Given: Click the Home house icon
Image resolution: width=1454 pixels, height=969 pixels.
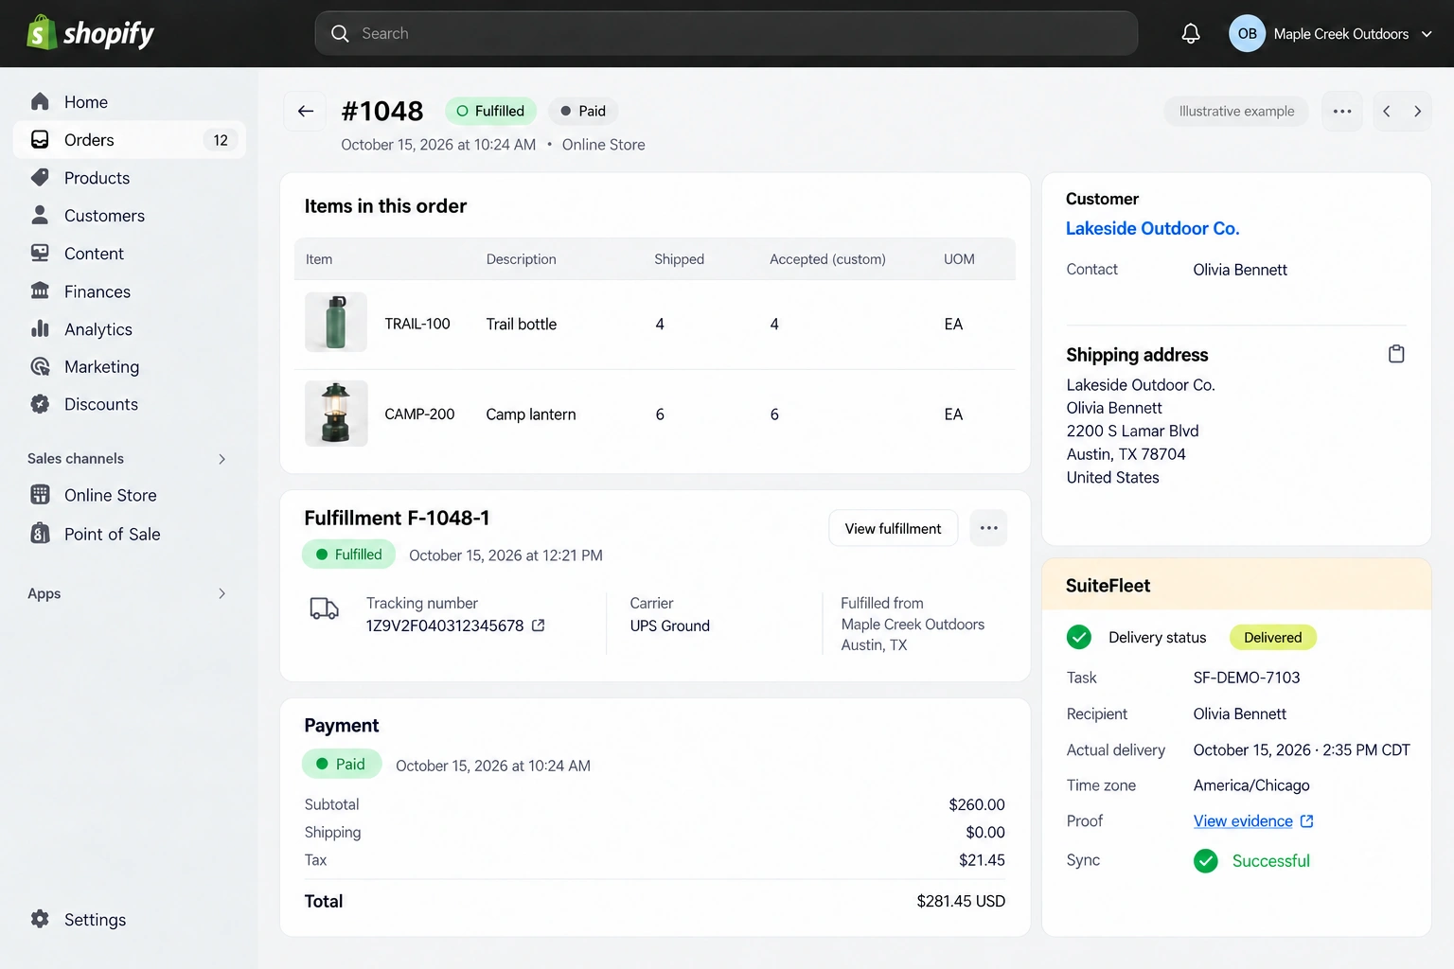Looking at the screenshot, I should (40, 101).
